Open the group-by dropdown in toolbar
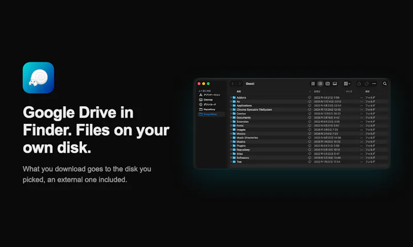413x247 pixels. [347, 84]
